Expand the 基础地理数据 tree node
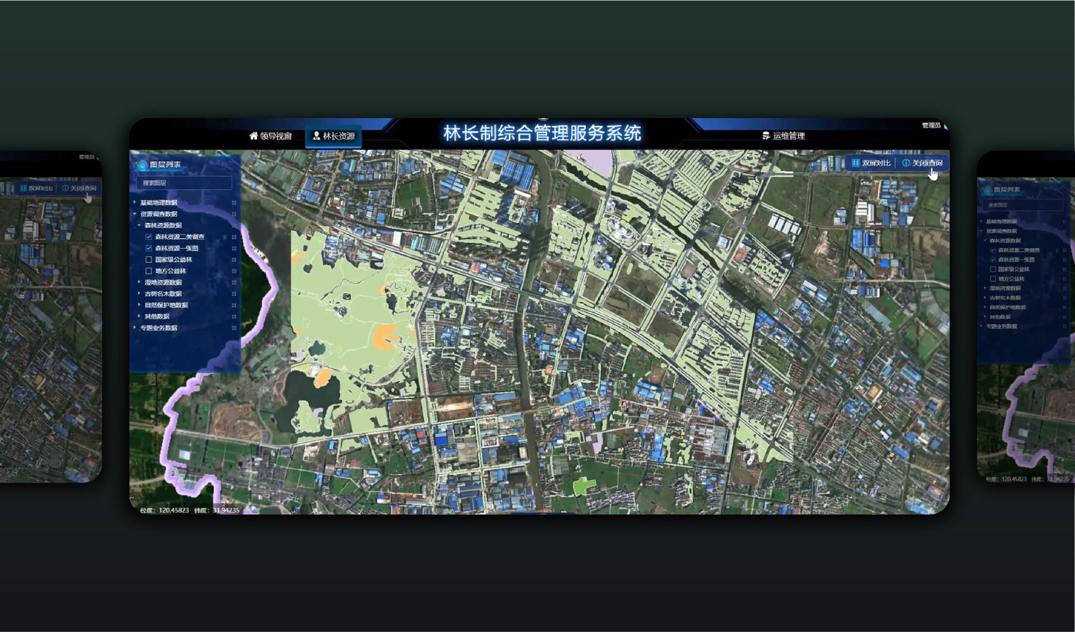The width and height of the screenshot is (1075, 632). (135, 202)
